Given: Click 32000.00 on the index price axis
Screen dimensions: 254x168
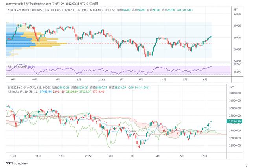Looking at the screenshot, I should click(235, 93).
